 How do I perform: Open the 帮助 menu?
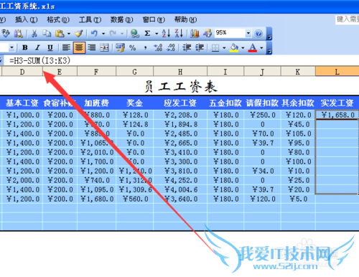[185, 19]
